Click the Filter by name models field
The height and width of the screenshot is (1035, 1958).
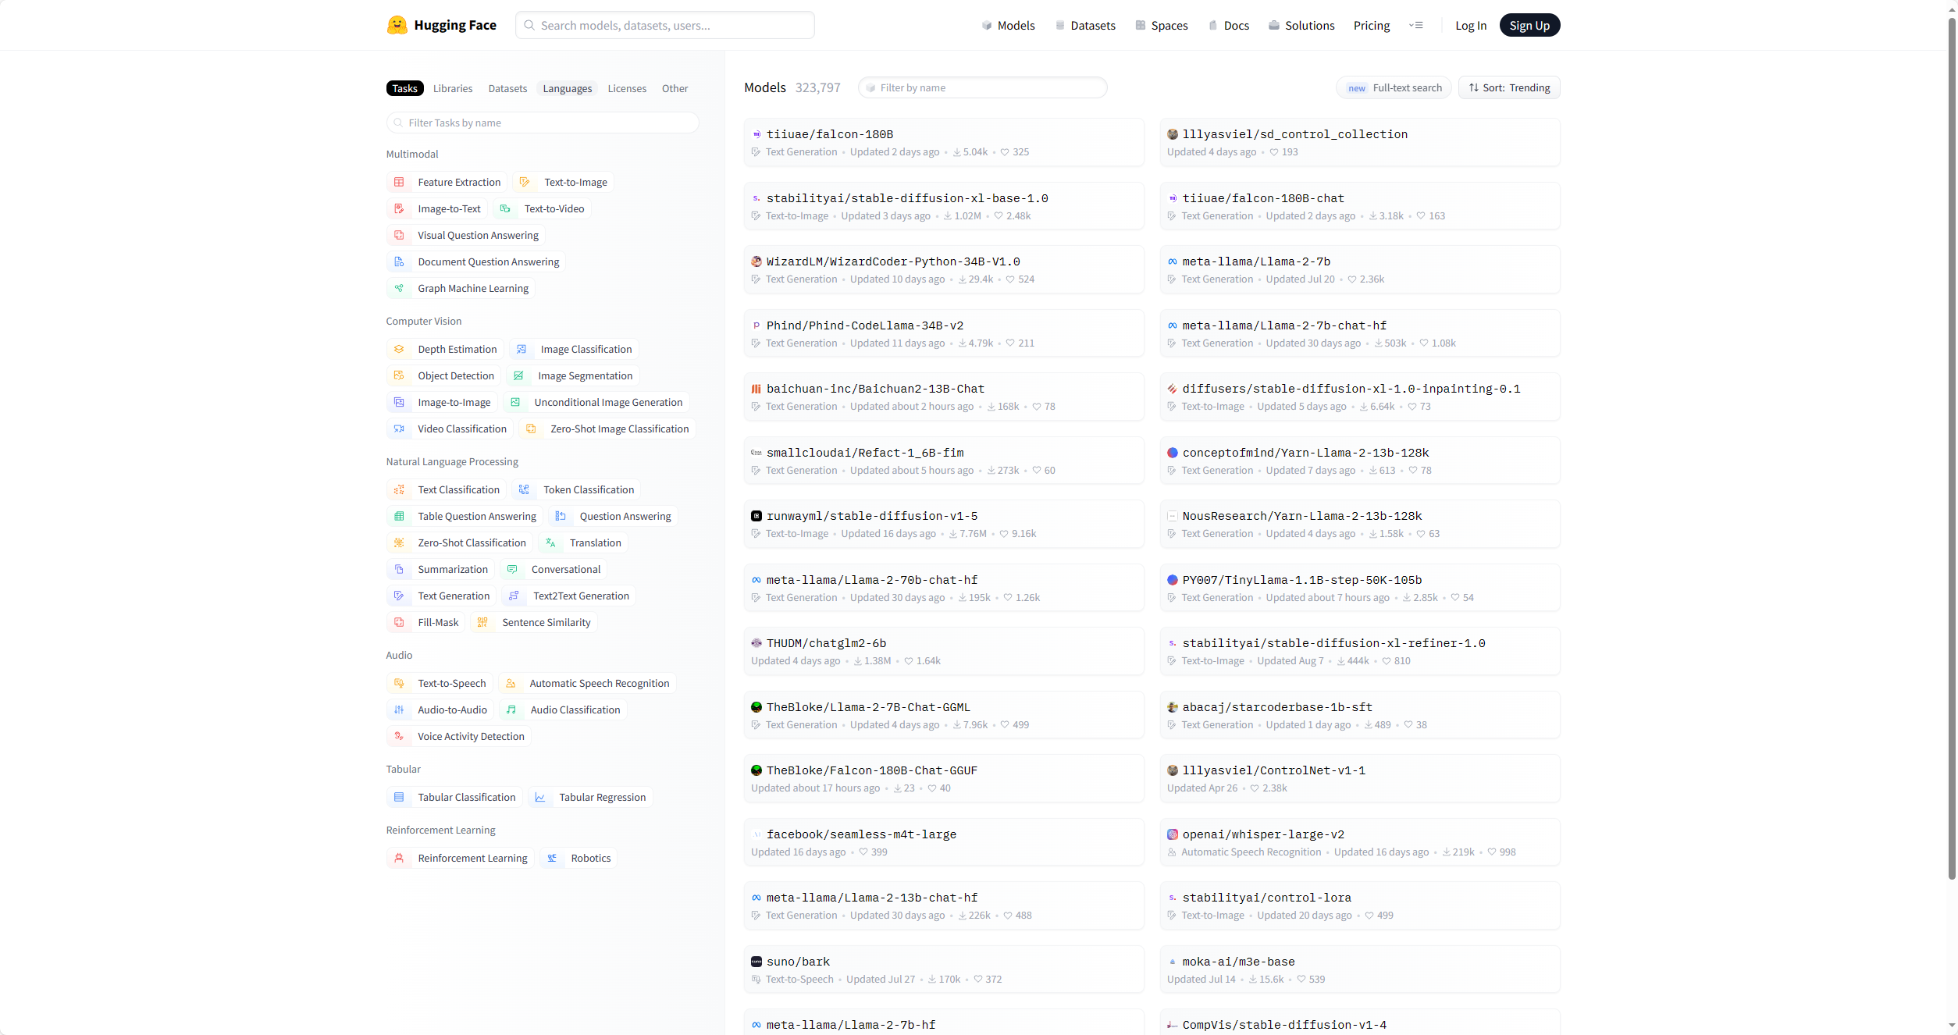[983, 87]
